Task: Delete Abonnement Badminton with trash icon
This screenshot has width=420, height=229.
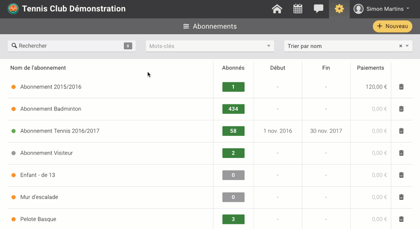Action: pos(401,109)
